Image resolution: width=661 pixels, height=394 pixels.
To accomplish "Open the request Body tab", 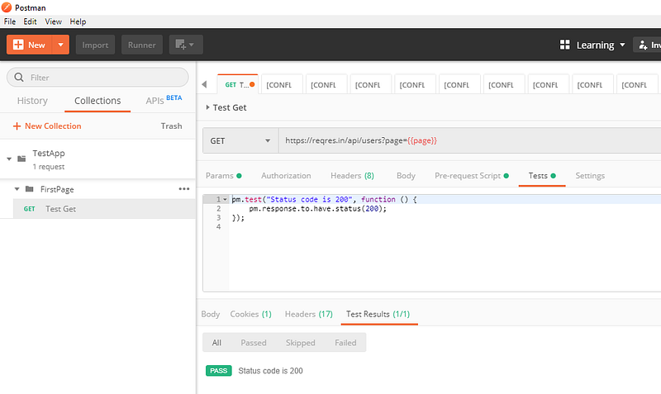I will coord(406,176).
